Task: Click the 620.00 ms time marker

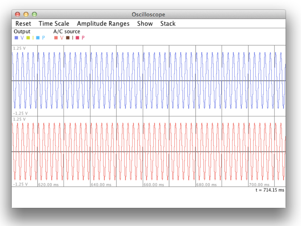Action: point(48,185)
